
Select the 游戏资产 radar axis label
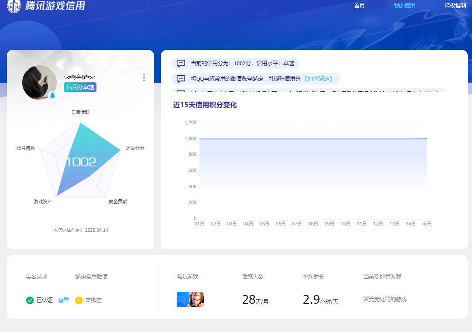pos(43,201)
